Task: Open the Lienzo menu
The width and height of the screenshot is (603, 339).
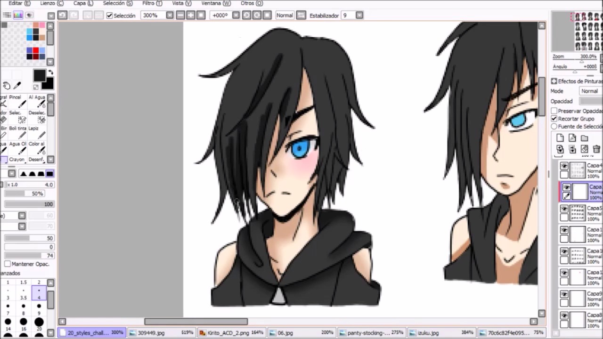Action: [52, 3]
